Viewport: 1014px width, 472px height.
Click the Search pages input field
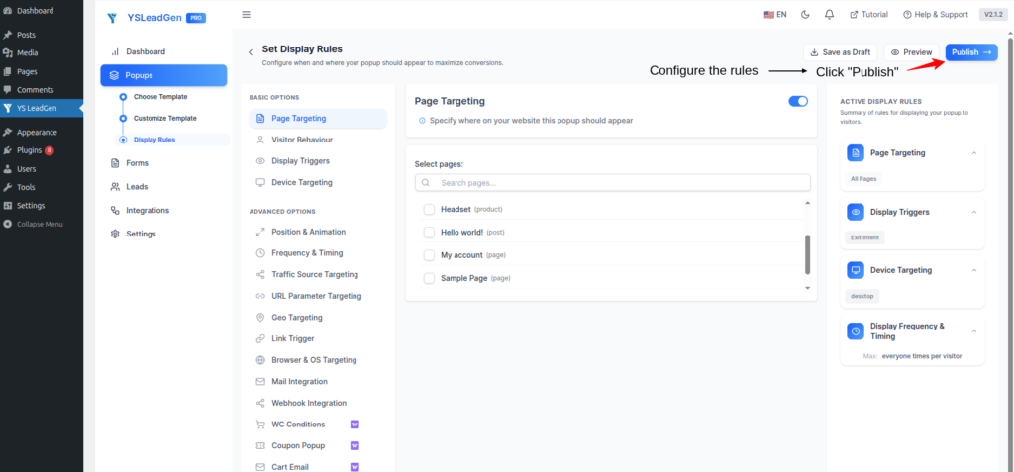coord(612,183)
